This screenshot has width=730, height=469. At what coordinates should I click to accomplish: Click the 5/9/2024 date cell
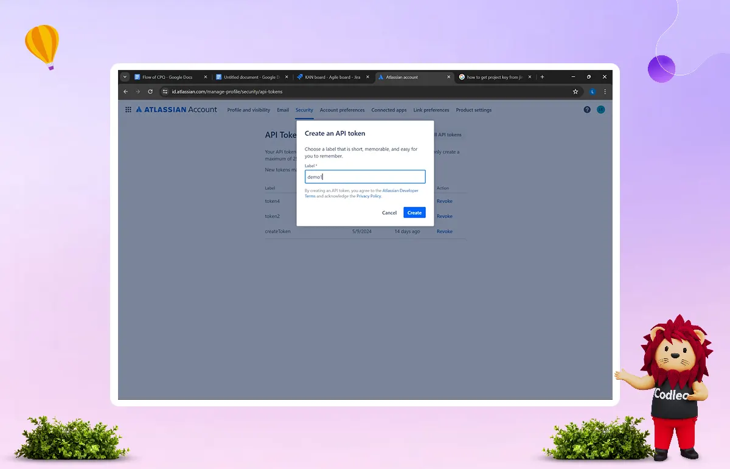361,232
